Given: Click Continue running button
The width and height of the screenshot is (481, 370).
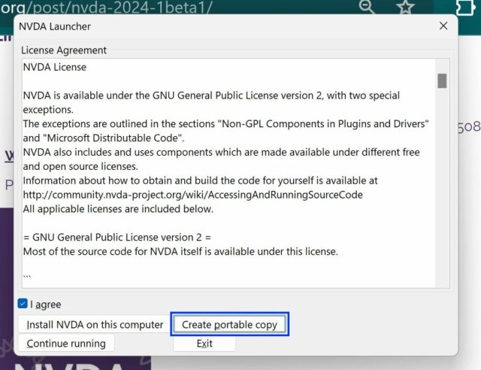Looking at the screenshot, I should pos(66,343).
